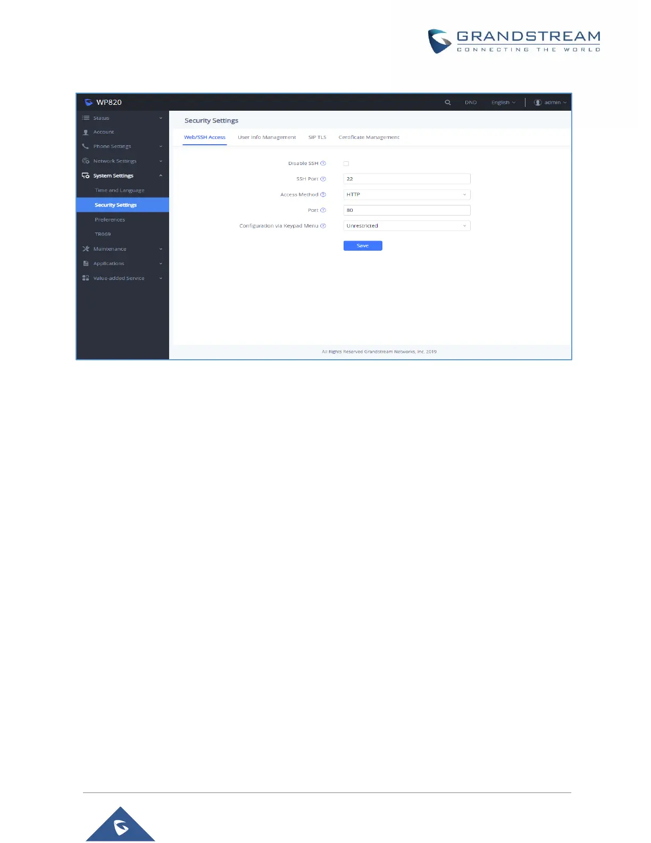Click the Phone Settings handset icon
The image size is (651, 843).
click(85, 146)
